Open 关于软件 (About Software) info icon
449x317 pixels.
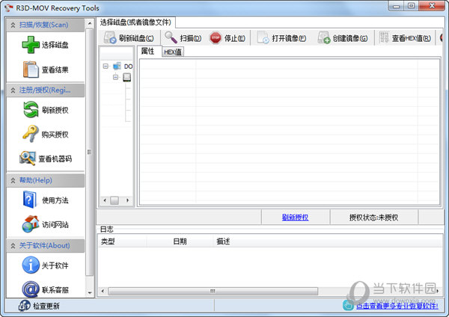click(31, 265)
